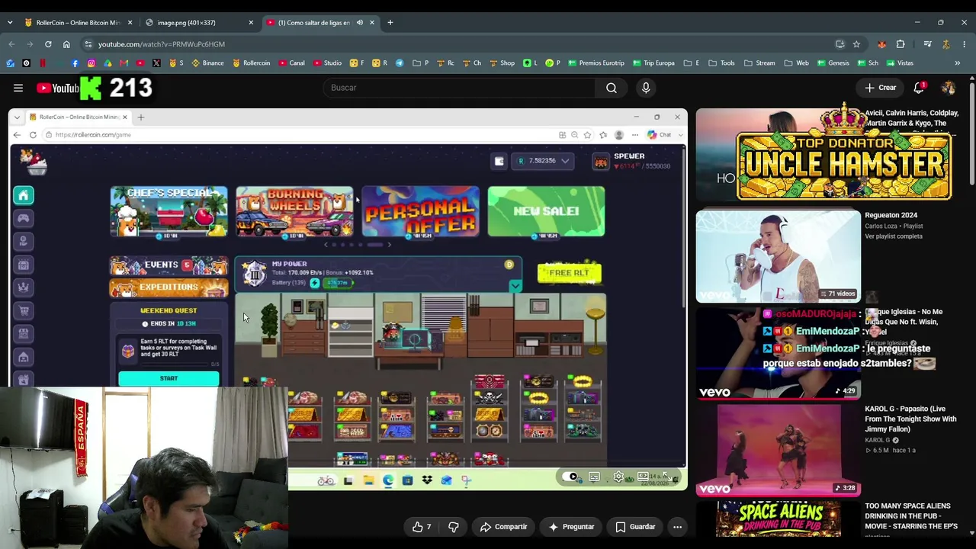Reload the YouTube page
The width and height of the screenshot is (976, 549).
tap(48, 44)
